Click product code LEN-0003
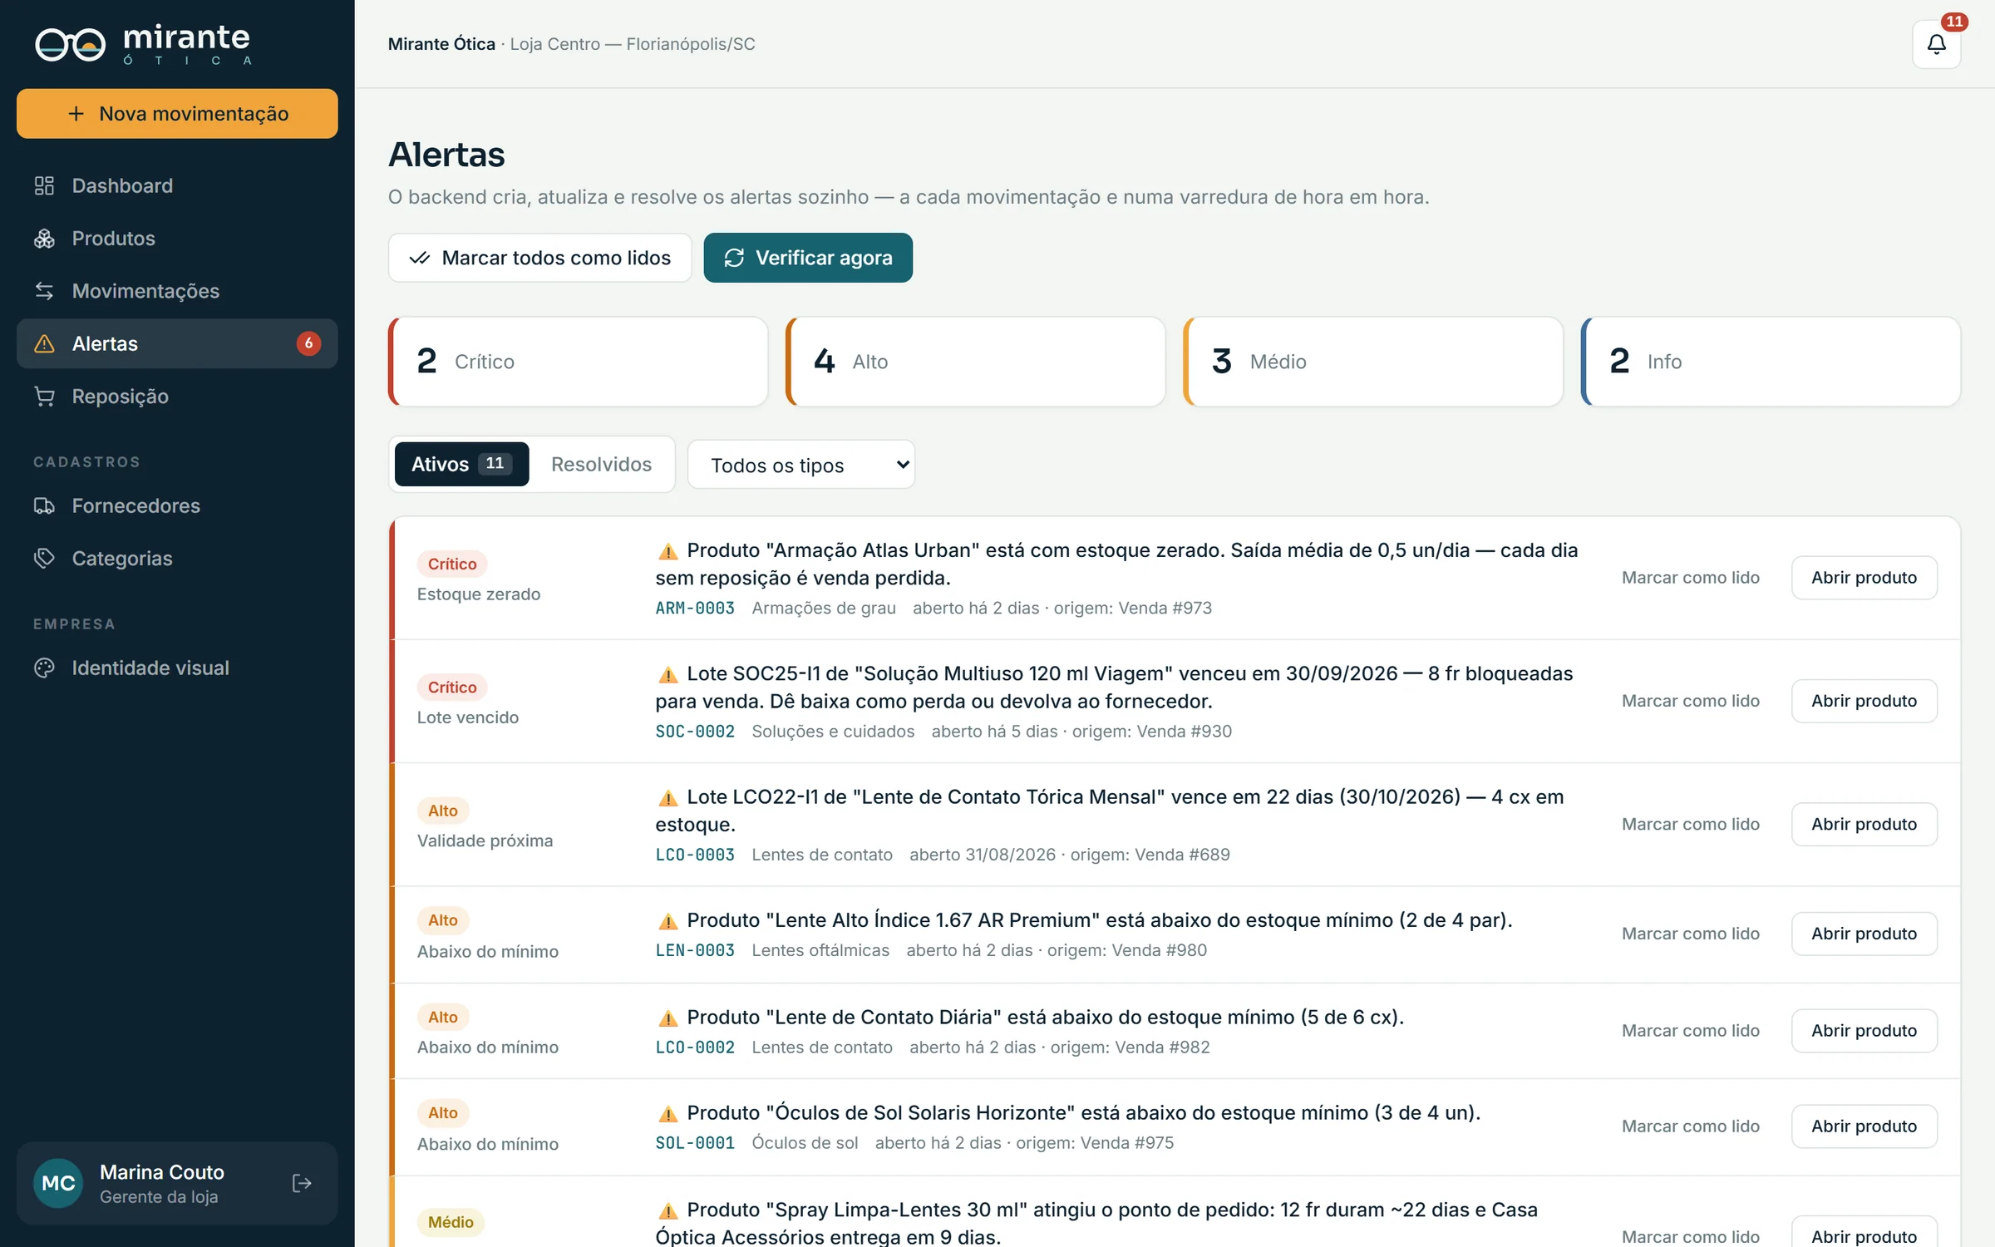This screenshot has width=1995, height=1247. [695, 950]
